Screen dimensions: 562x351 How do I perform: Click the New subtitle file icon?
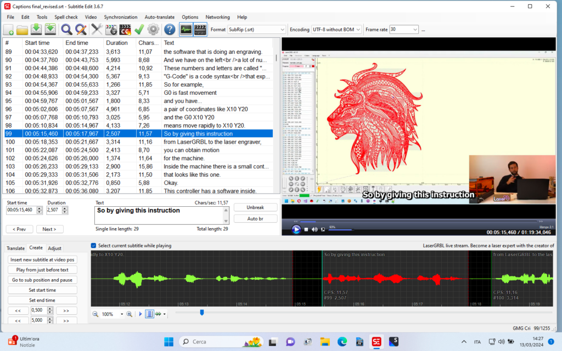[x=9, y=29]
